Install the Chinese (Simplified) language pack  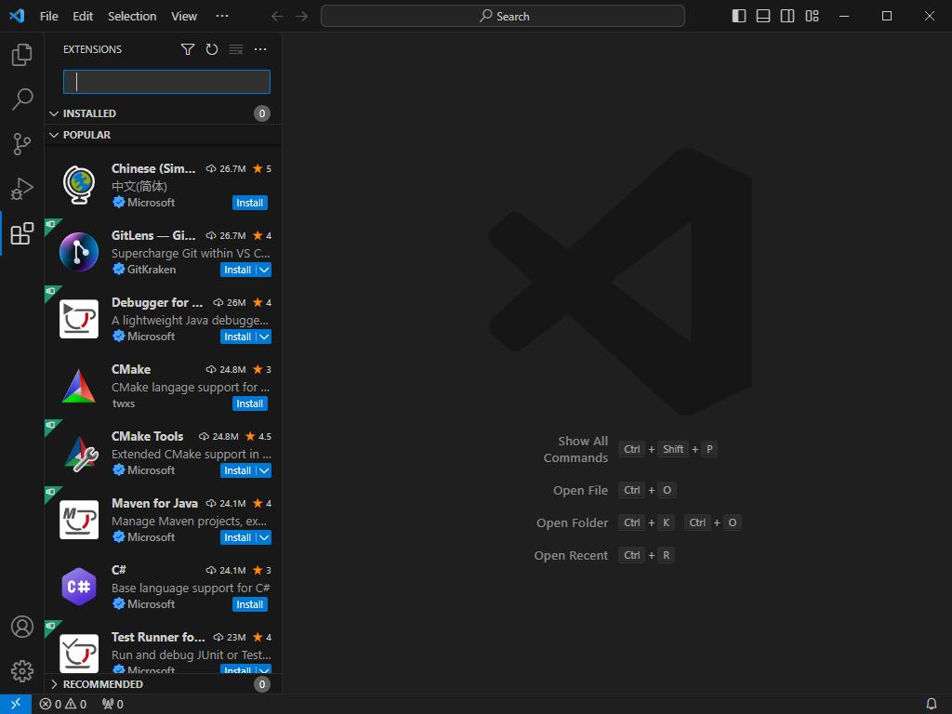coord(249,203)
